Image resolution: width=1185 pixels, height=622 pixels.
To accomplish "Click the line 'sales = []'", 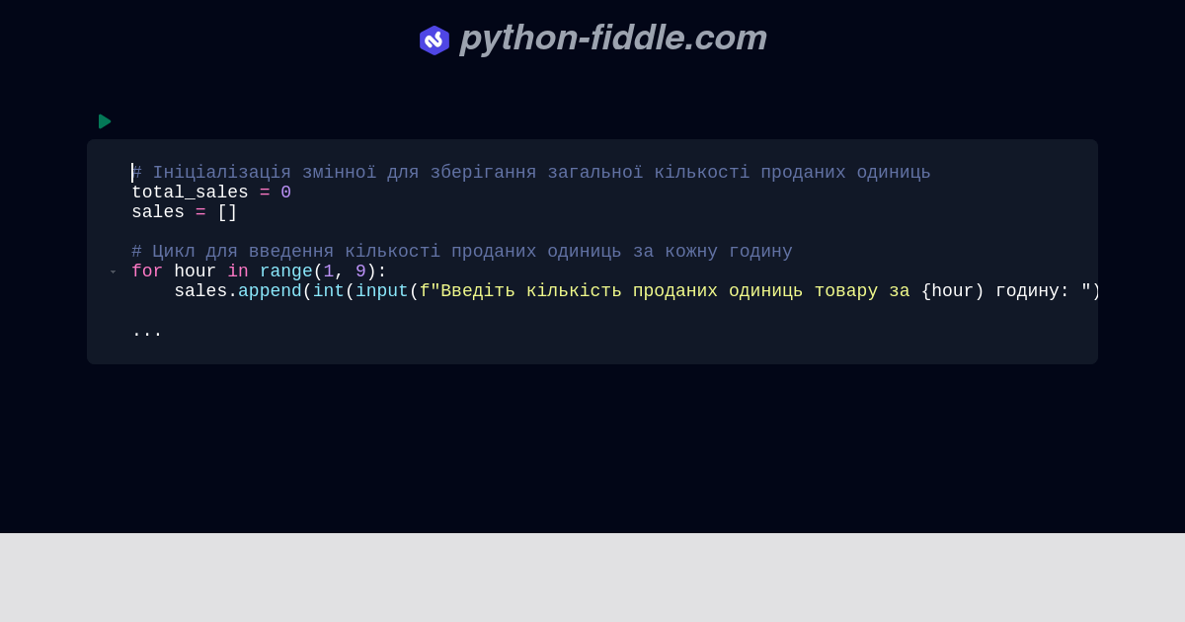I will point(185,212).
